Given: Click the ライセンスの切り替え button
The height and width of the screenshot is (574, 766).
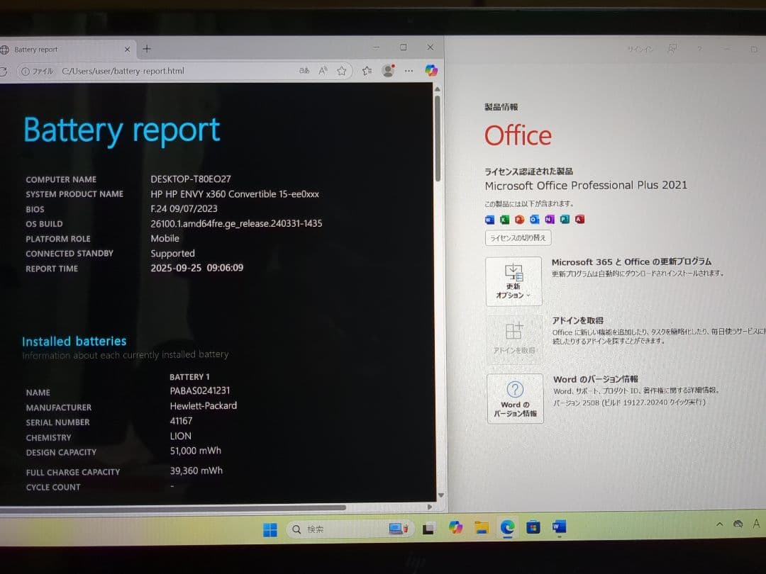Looking at the screenshot, I should 518,238.
